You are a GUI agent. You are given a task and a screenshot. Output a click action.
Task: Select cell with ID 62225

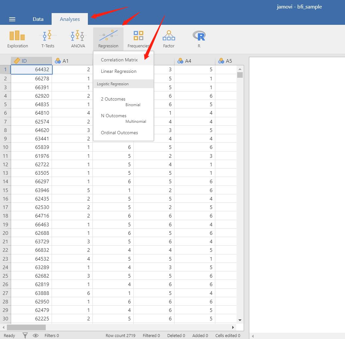pos(31,318)
